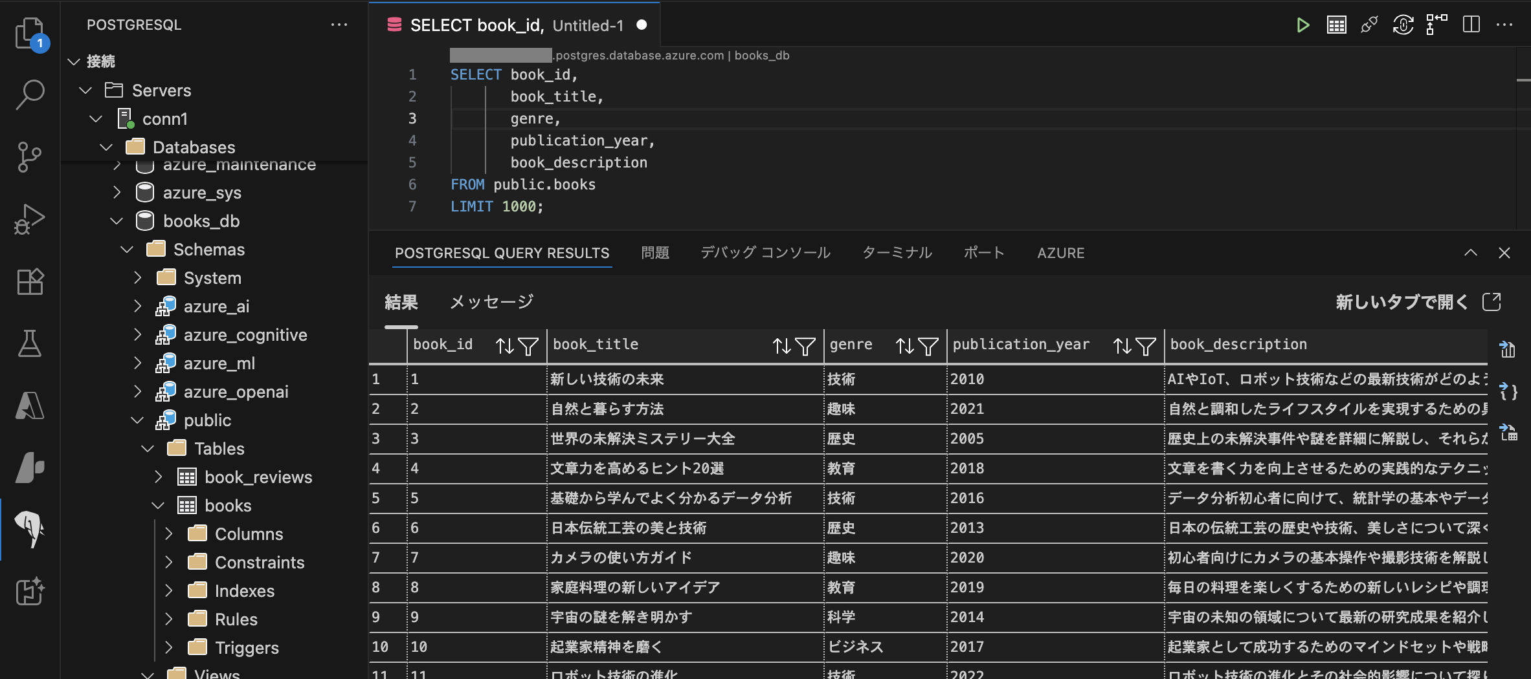This screenshot has height=679, width=1531.
Task: Click the topmost export icon right of results
Action: point(1508,350)
